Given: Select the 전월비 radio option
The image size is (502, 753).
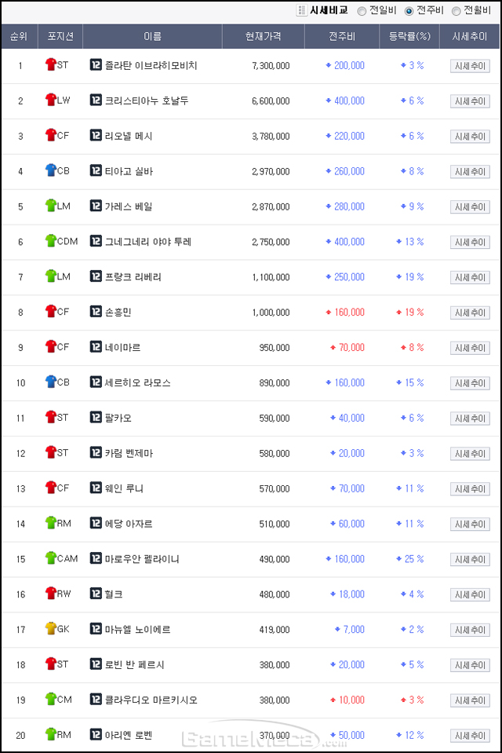Looking at the screenshot, I should [456, 11].
